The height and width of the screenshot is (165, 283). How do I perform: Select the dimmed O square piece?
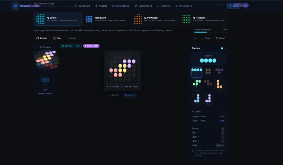coord(208,72)
